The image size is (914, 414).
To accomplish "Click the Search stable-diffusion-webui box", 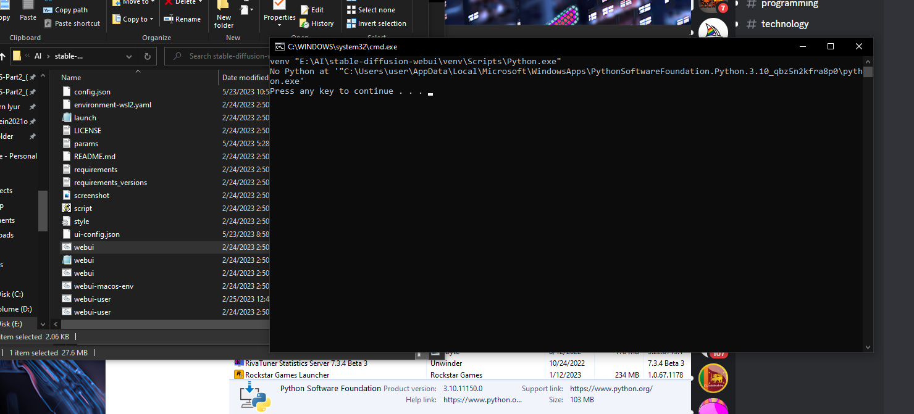I will (217, 56).
